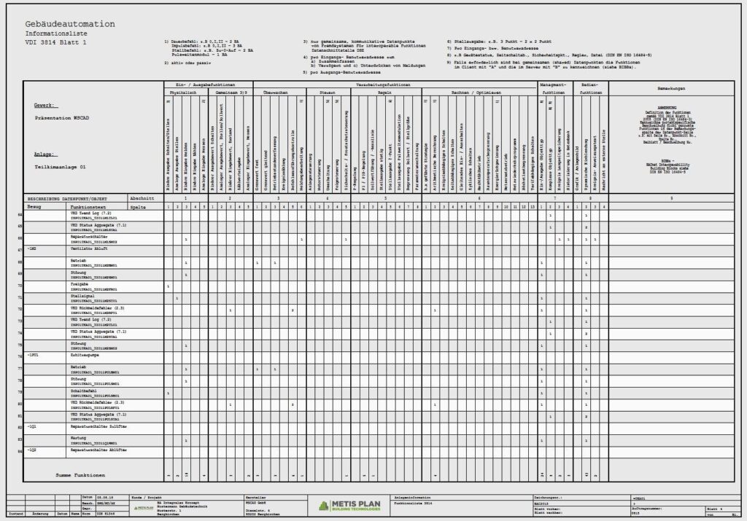The height and width of the screenshot is (521, 747).
Task: Click the Bezug column header
Action: tap(34, 207)
